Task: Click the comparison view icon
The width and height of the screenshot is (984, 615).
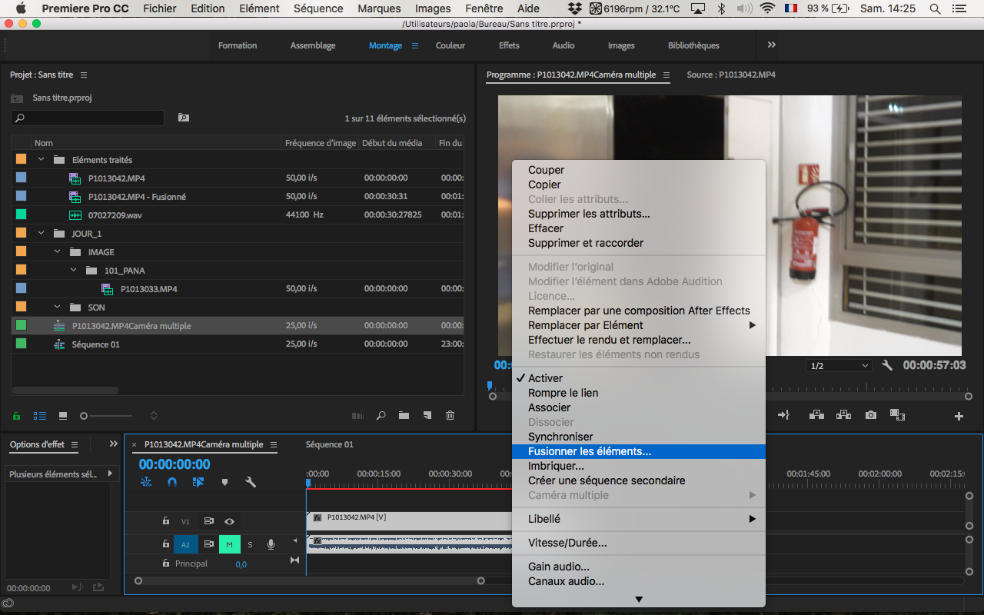Action: tap(897, 415)
